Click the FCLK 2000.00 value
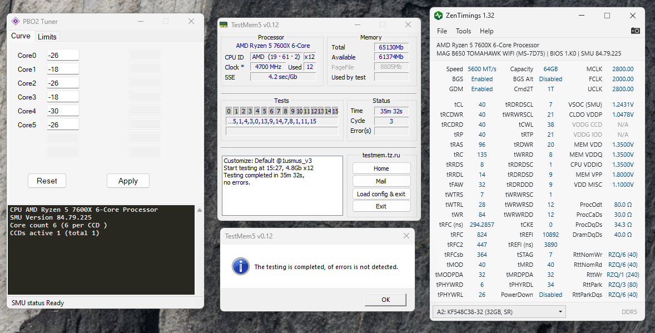The image size is (655, 333). tap(623, 79)
